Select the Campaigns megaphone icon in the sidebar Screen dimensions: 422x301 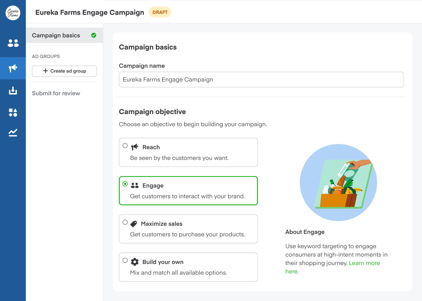(x=13, y=68)
